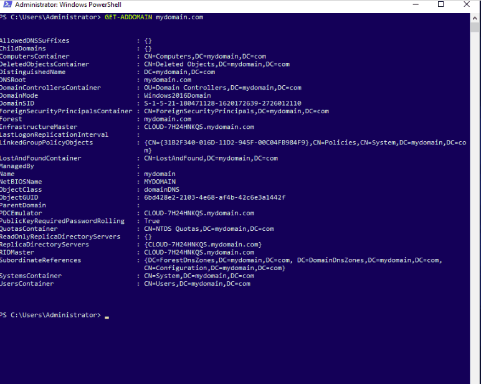Minimize the PowerShell window
Screen dimensions: 481x384
416,4
